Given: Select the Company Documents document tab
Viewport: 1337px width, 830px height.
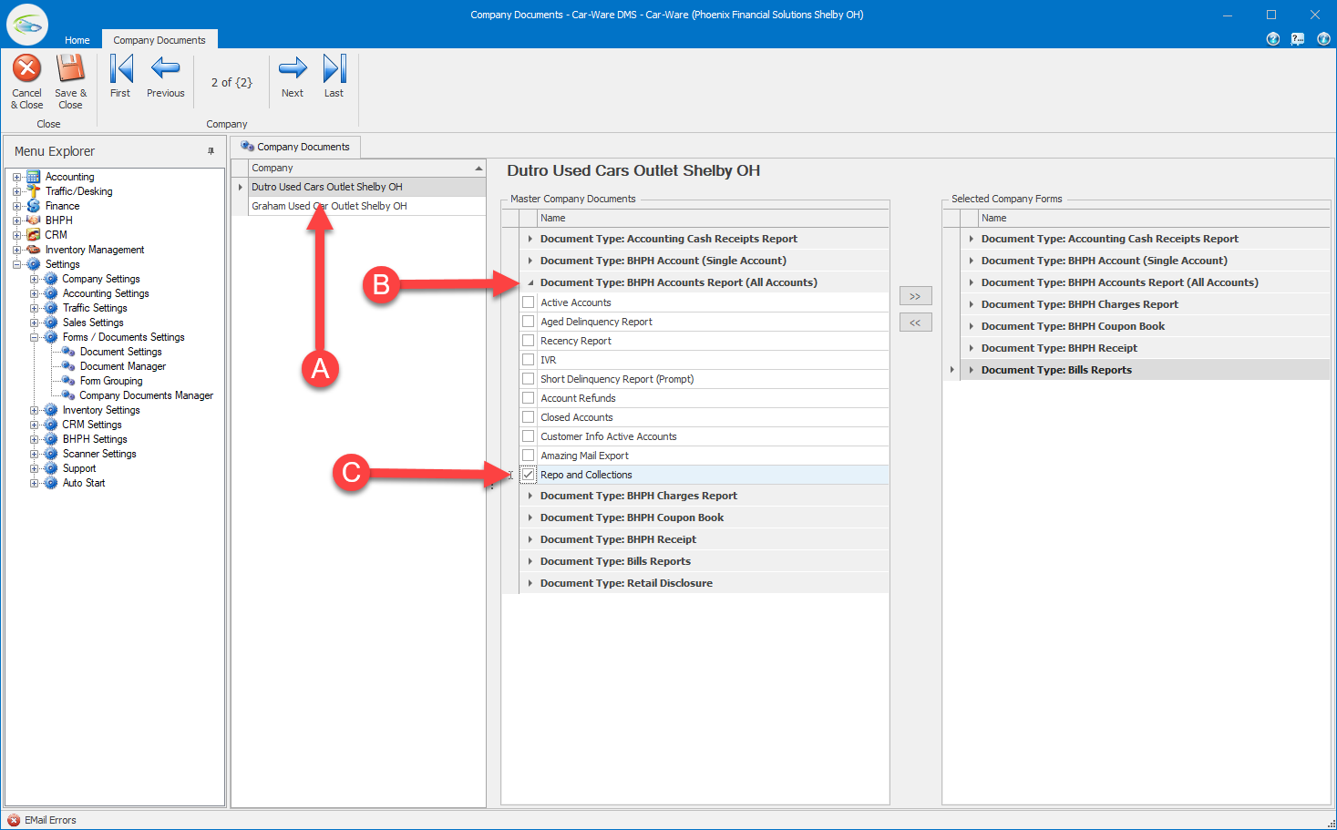Looking at the screenshot, I should (295, 147).
